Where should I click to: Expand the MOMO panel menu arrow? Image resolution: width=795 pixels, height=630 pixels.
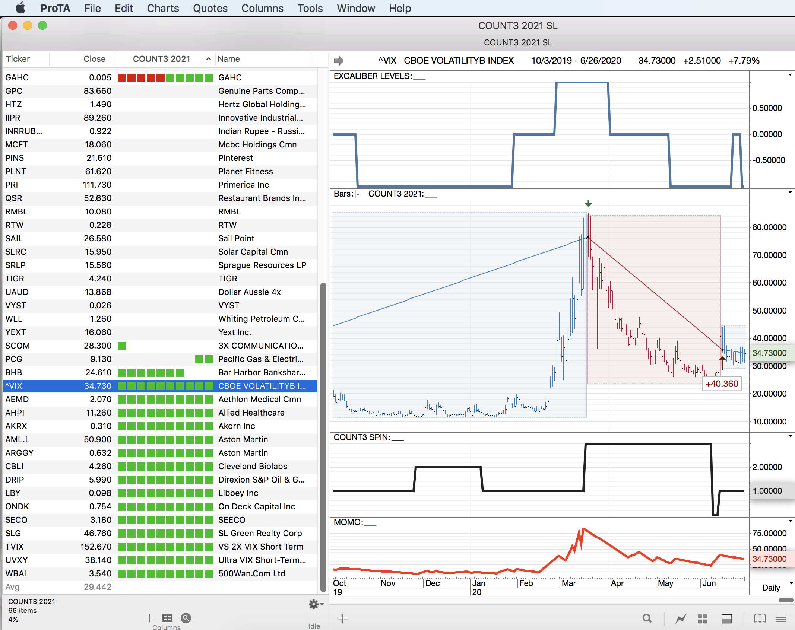790,521
